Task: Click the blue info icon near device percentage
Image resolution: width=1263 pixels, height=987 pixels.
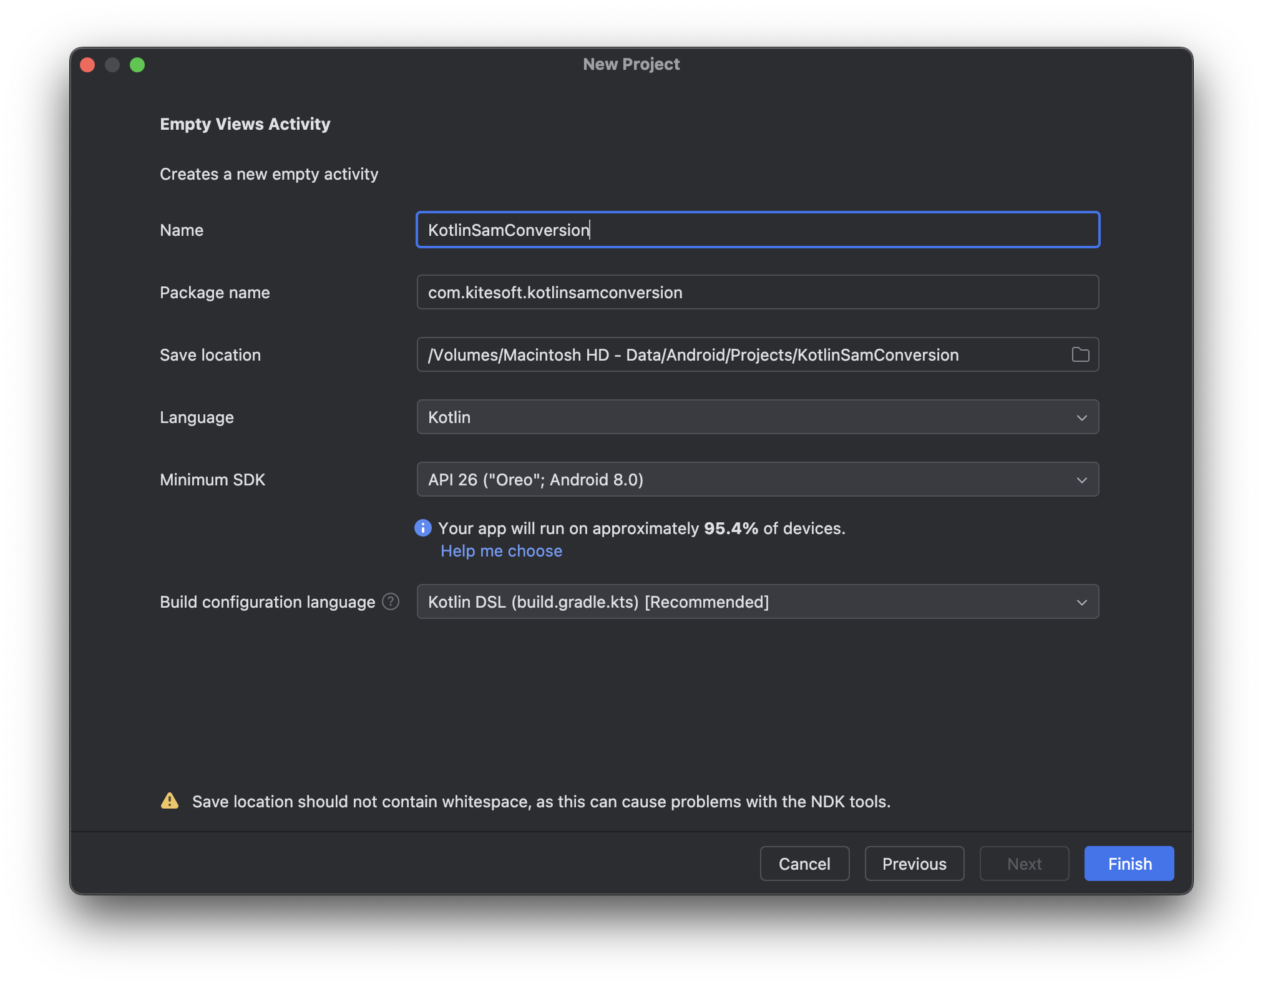Action: pyautogui.click(x=423, y=528)
